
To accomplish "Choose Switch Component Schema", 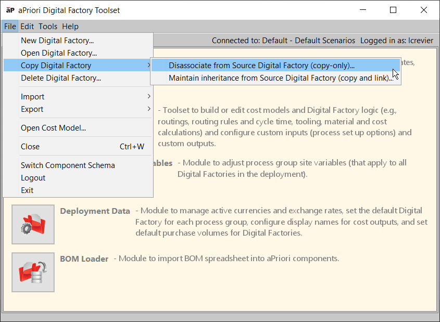I will (x=78, y=165).
